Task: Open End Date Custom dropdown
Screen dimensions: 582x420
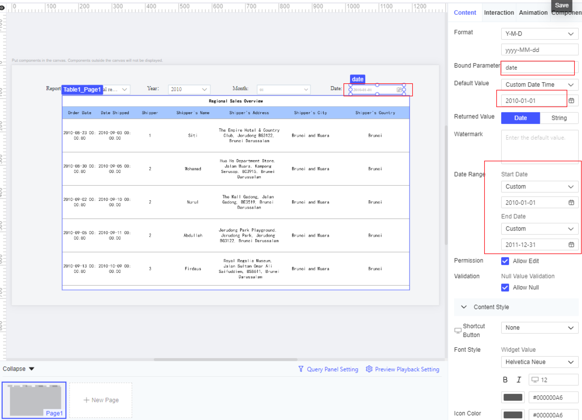Action: (x=539, y=229)
